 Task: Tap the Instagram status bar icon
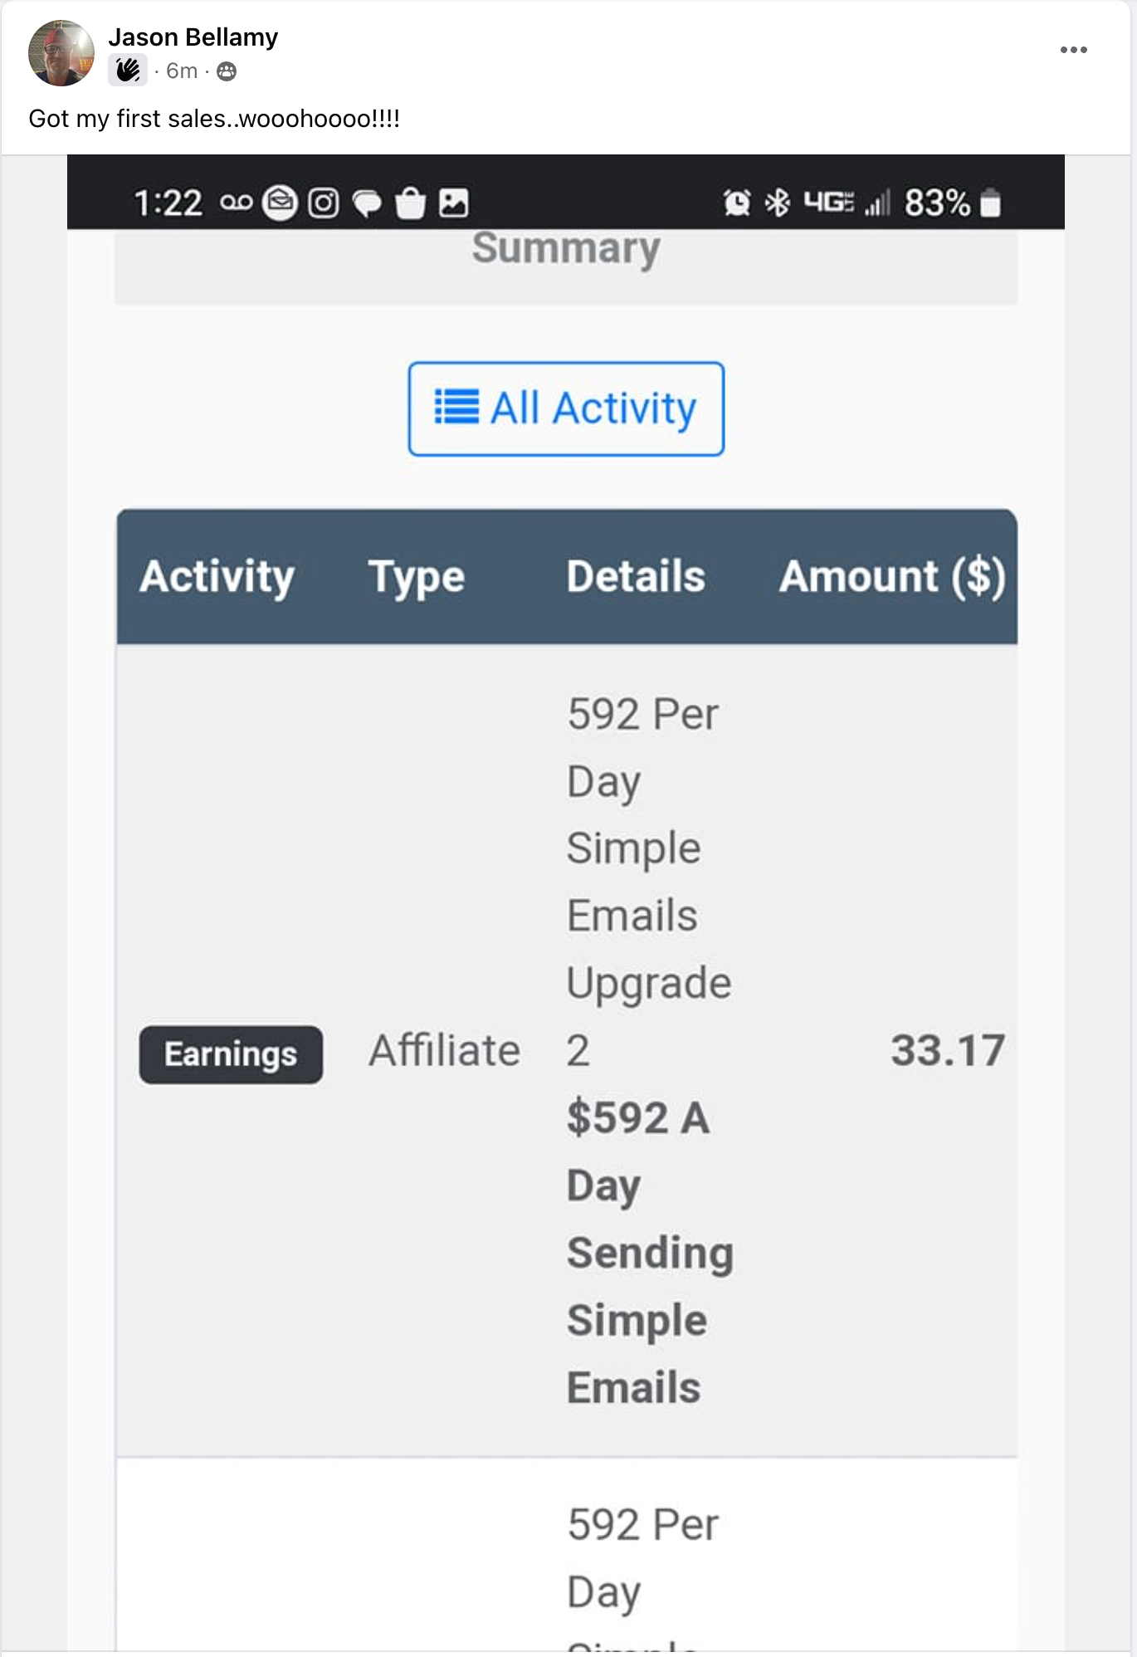coord(324,203)
